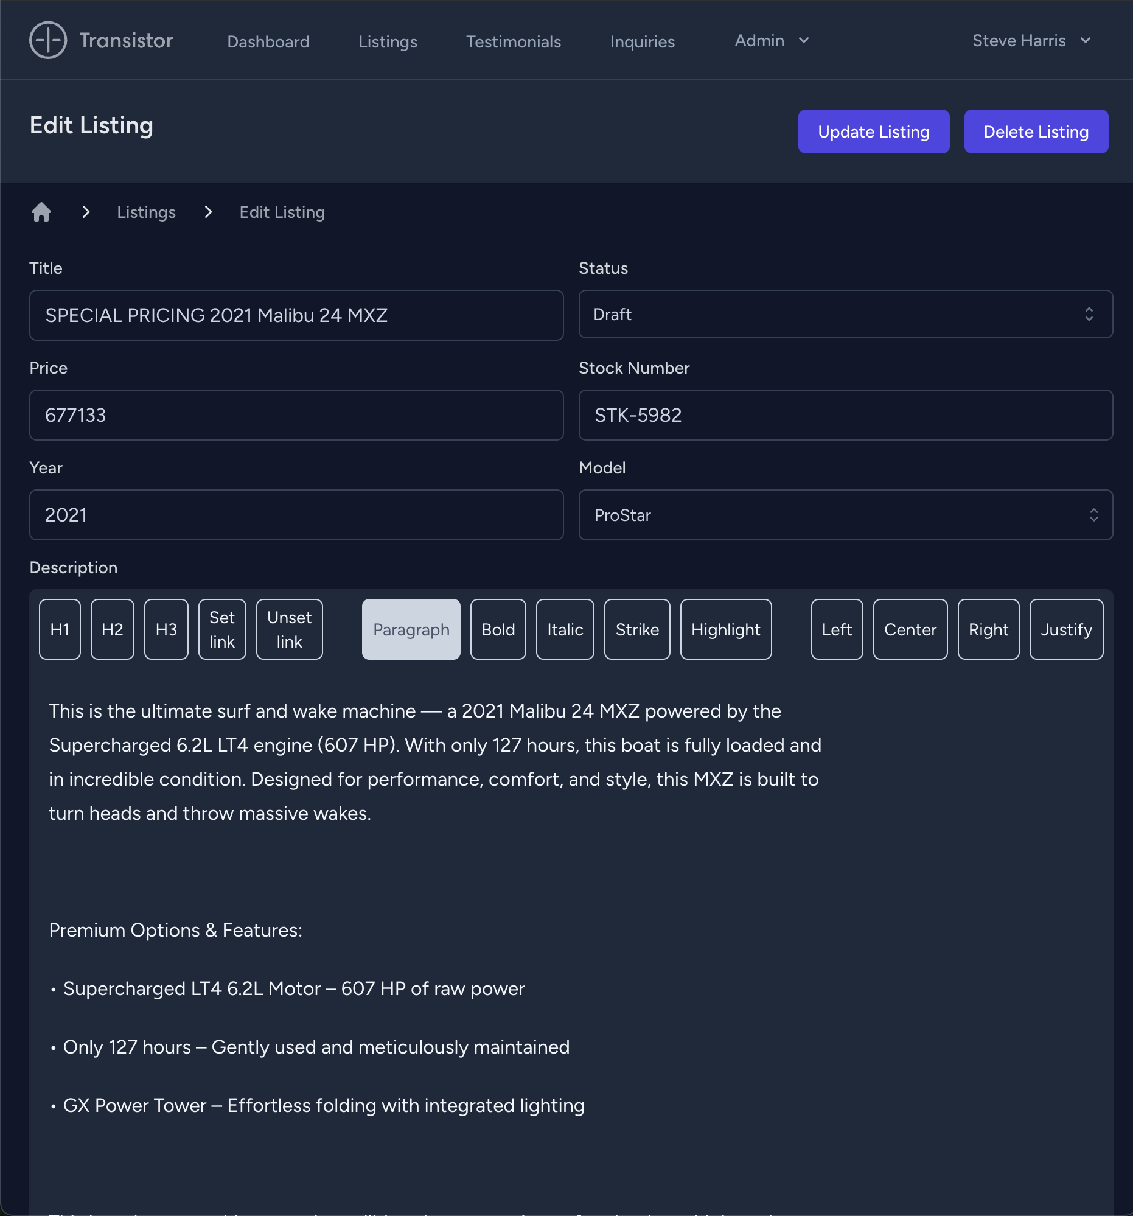Align text Center
Image resolution: width=1133 pixels, height=1216 pixels.
[910, 629]
